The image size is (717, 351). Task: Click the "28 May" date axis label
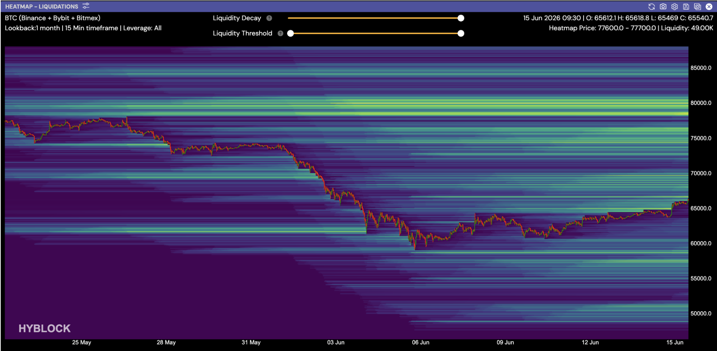[166, 342]
